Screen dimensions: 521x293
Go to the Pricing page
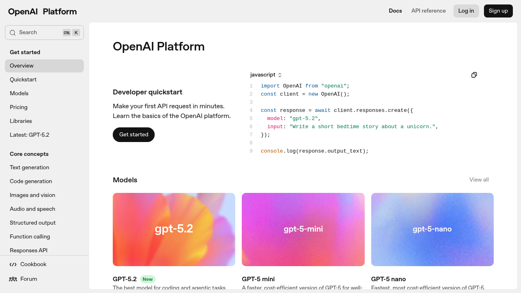(18, 107)
